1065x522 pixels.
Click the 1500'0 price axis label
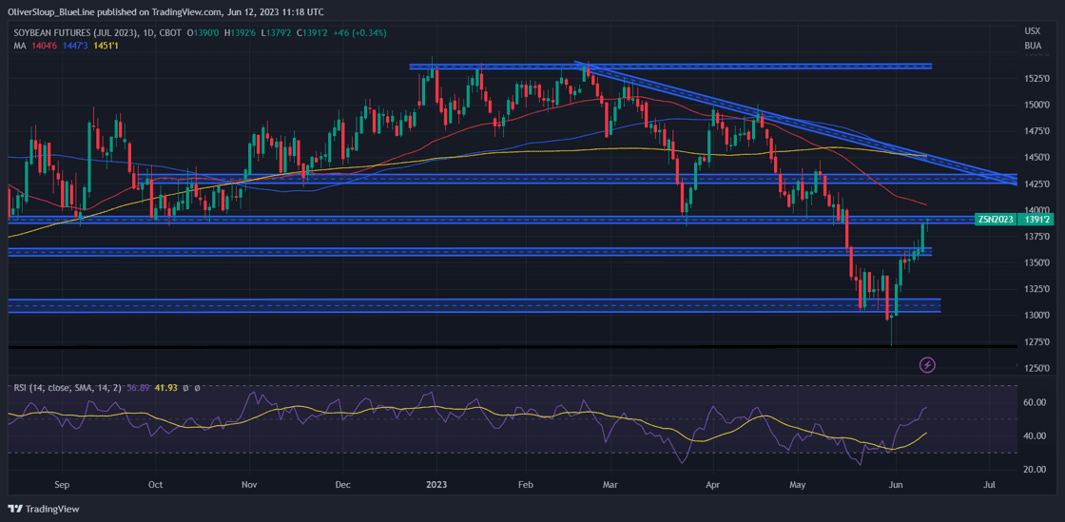click(x=1037, y=105)
